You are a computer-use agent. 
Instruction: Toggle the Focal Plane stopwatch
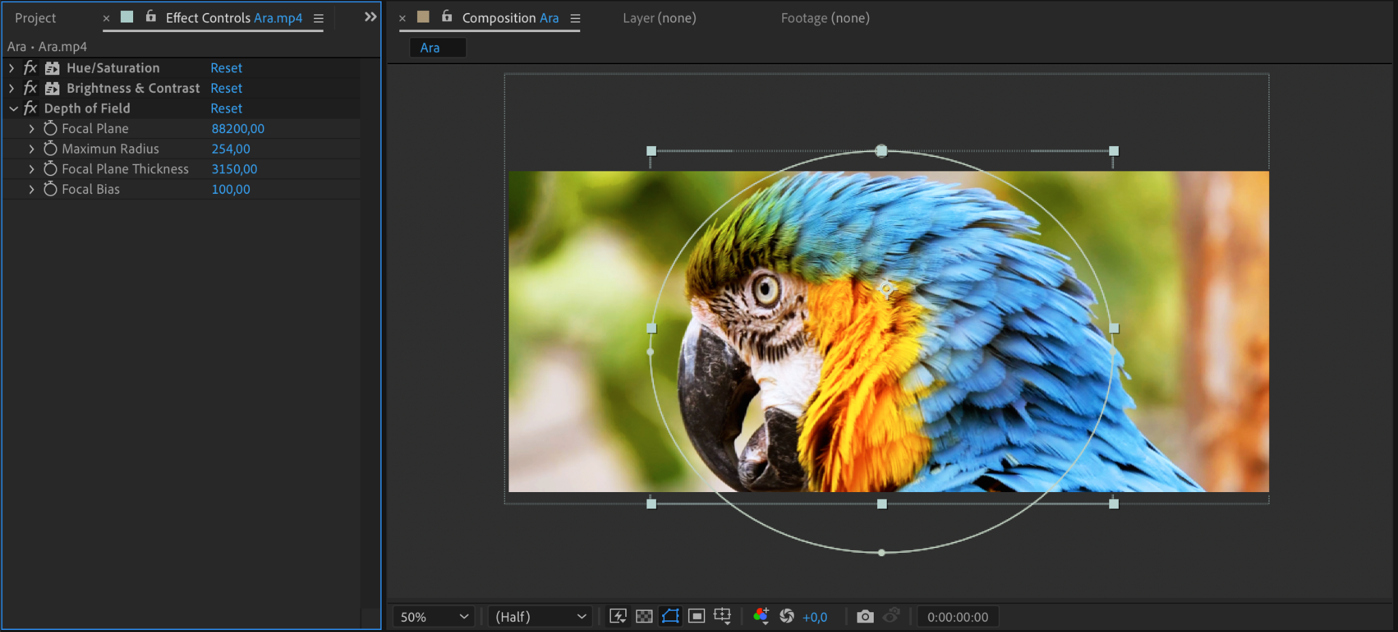coord(51,128)
